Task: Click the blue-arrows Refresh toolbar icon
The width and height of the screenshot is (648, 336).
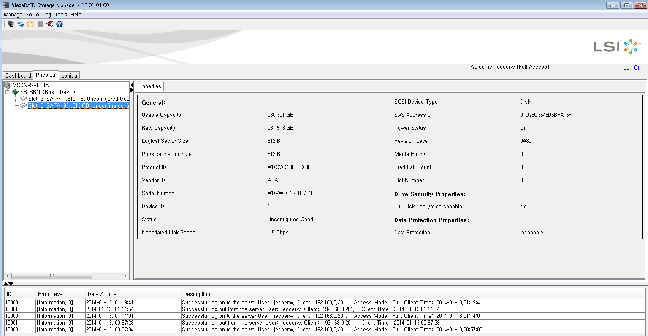Action: (x=21, y=24)
